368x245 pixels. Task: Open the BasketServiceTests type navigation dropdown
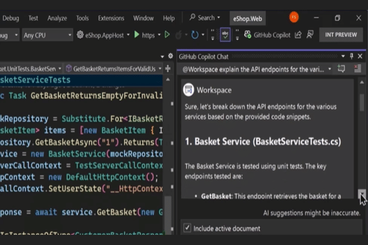(x=31, y=68)
